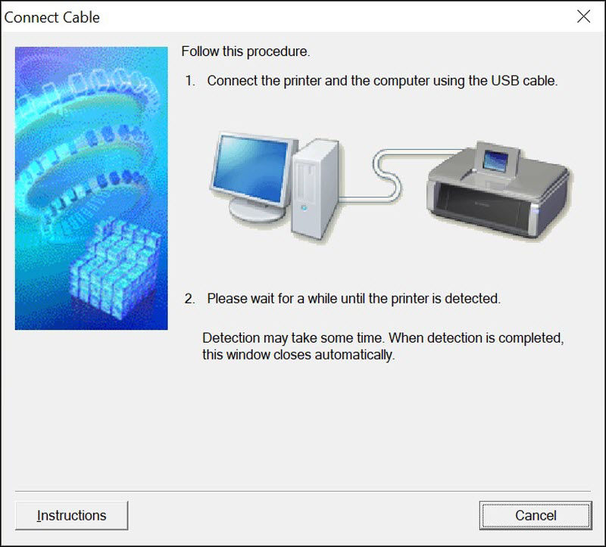
Task: Click the separator line above the buttons
Action: click(302, 491)
